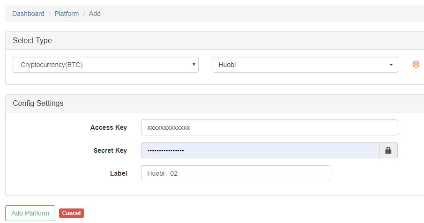Viewport: 424px width, 223px height.
Task: Go to the Dashboard breadcrumb link
Action: (x=29, y=14)
